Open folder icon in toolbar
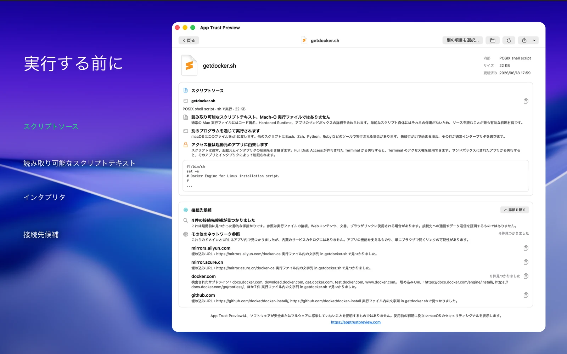This screenshot has height=354, width=567. (493, 40)
